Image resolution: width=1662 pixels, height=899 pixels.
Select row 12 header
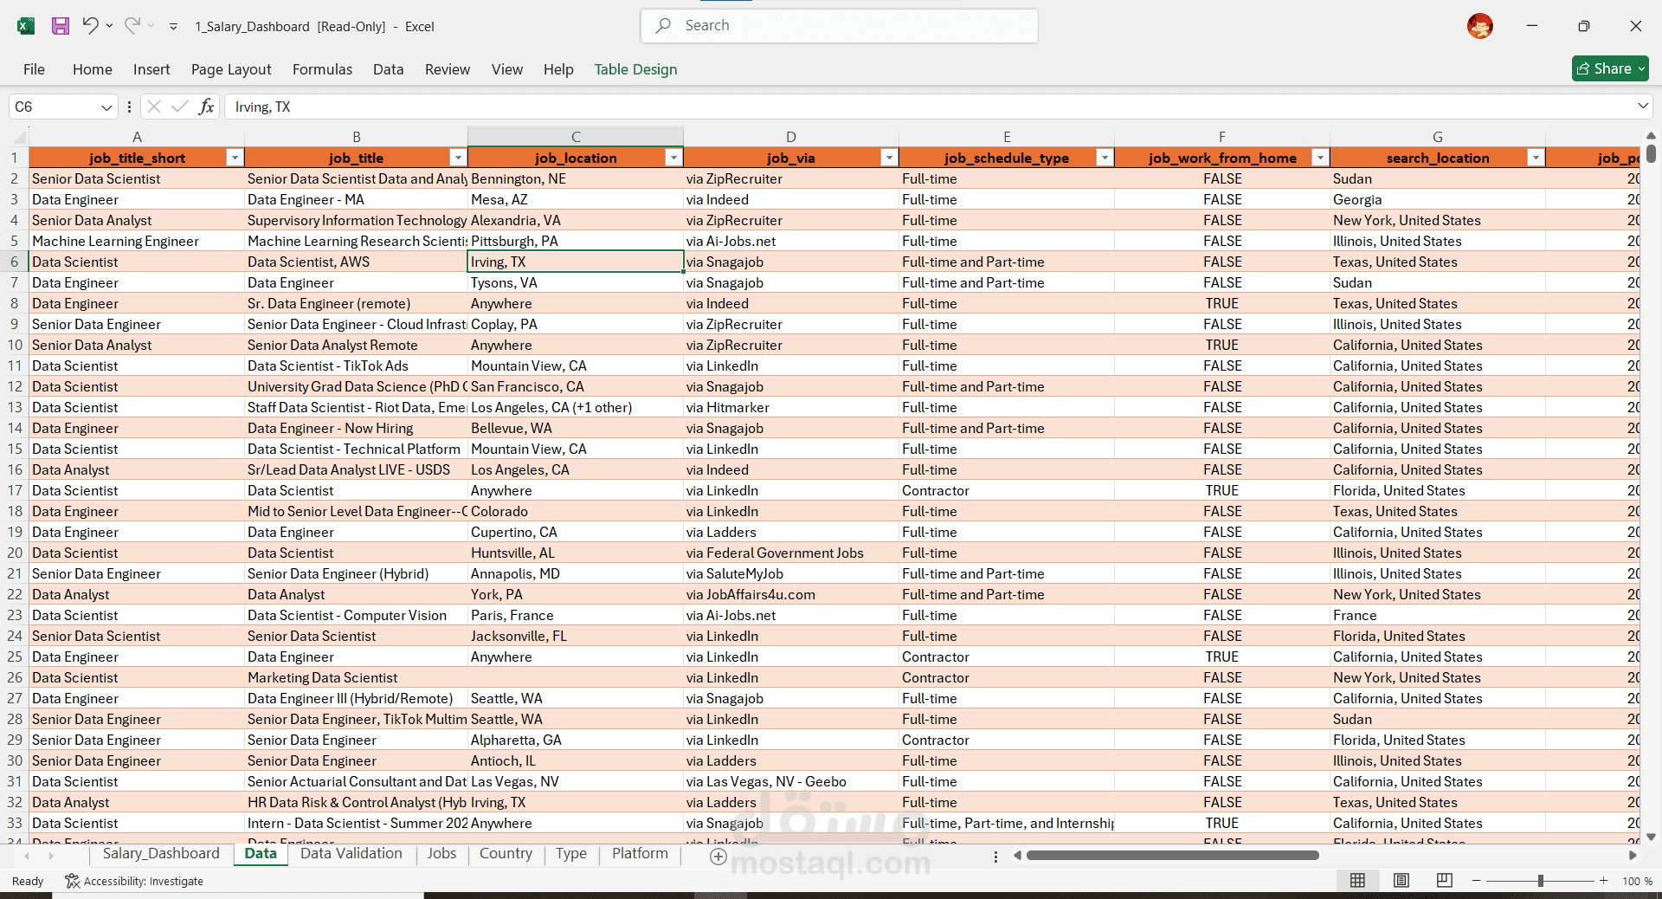click(15, 386)
